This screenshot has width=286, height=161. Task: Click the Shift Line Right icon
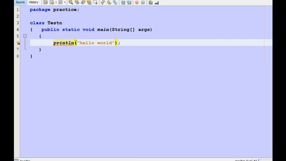[x=129, y=2]
